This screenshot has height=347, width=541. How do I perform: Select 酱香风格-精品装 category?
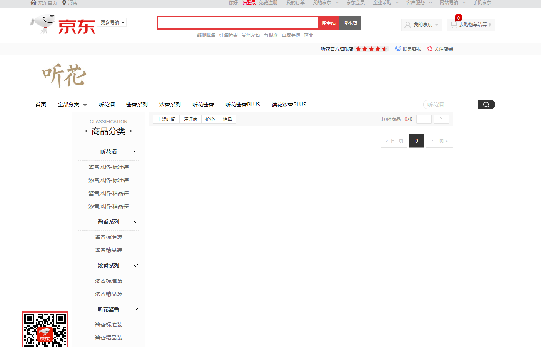(109, 193)
